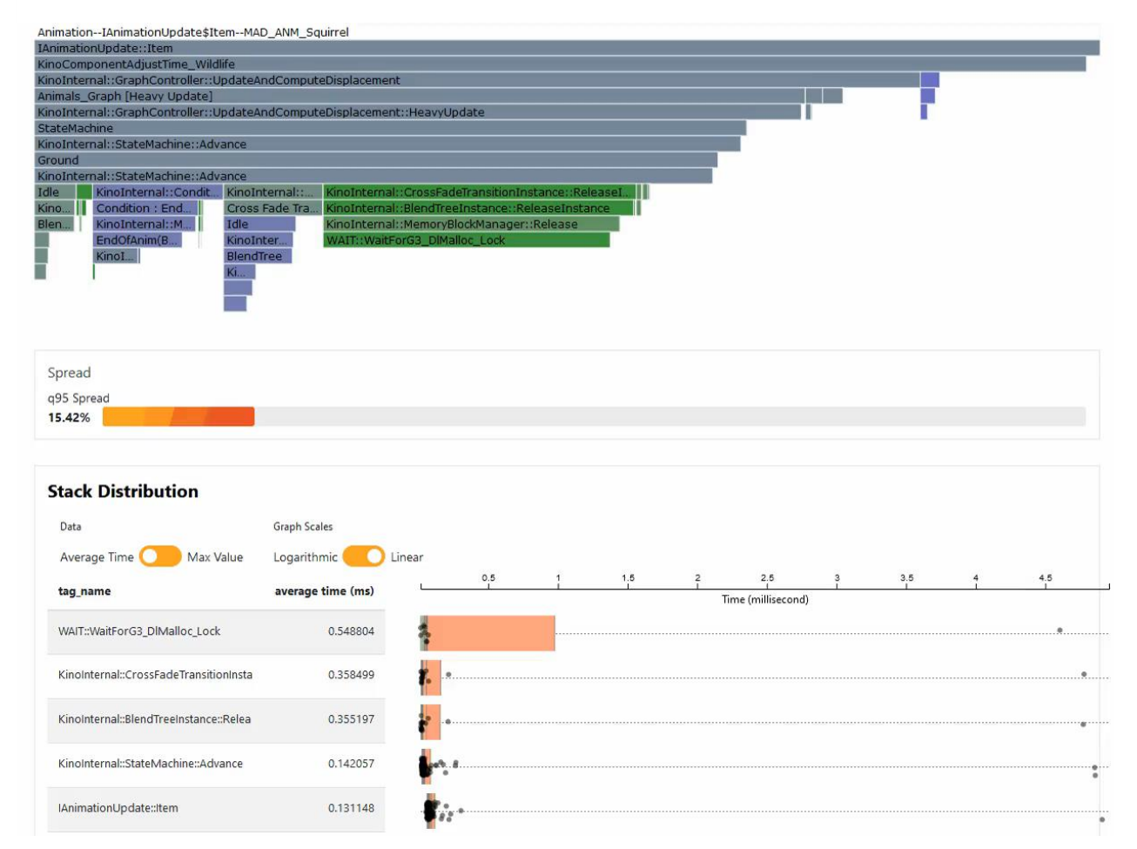Click the IAnimationUpdate::Item table row
1137x849 pixels.
click(x=216, y=808)
